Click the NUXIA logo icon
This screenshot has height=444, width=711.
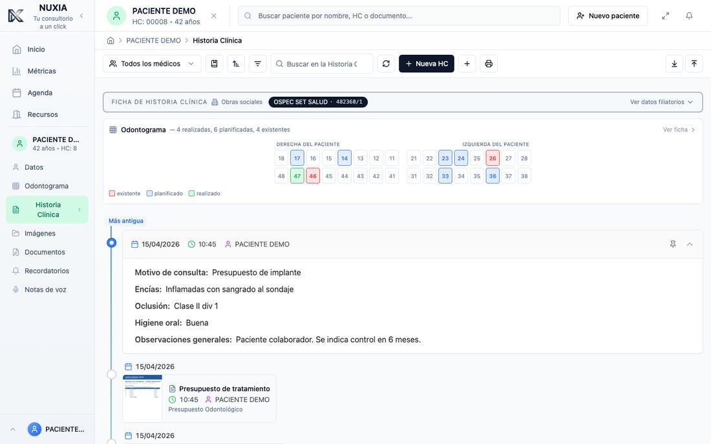[x=16, y=16]
